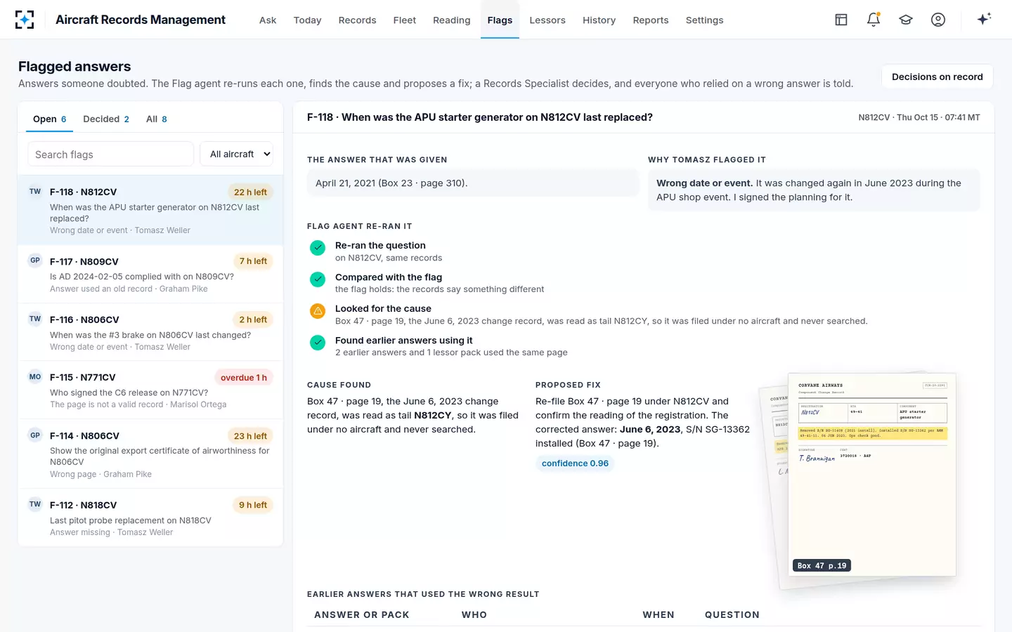This screenshot has height=632, width=1012.
Task: Click the check icon beside 'Compared with the flag'
Action: click(318, 279)
